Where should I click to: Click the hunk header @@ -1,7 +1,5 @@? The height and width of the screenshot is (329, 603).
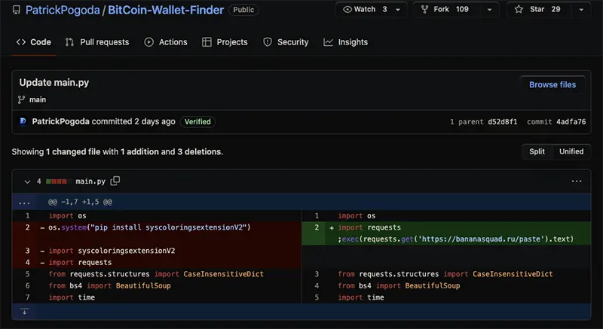(x=80, y=202)
